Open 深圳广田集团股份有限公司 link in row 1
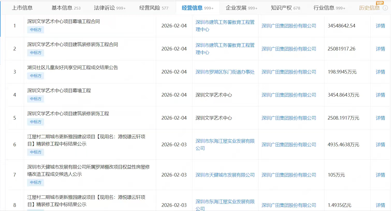This screenshot has width=391, height=211. 289,26
